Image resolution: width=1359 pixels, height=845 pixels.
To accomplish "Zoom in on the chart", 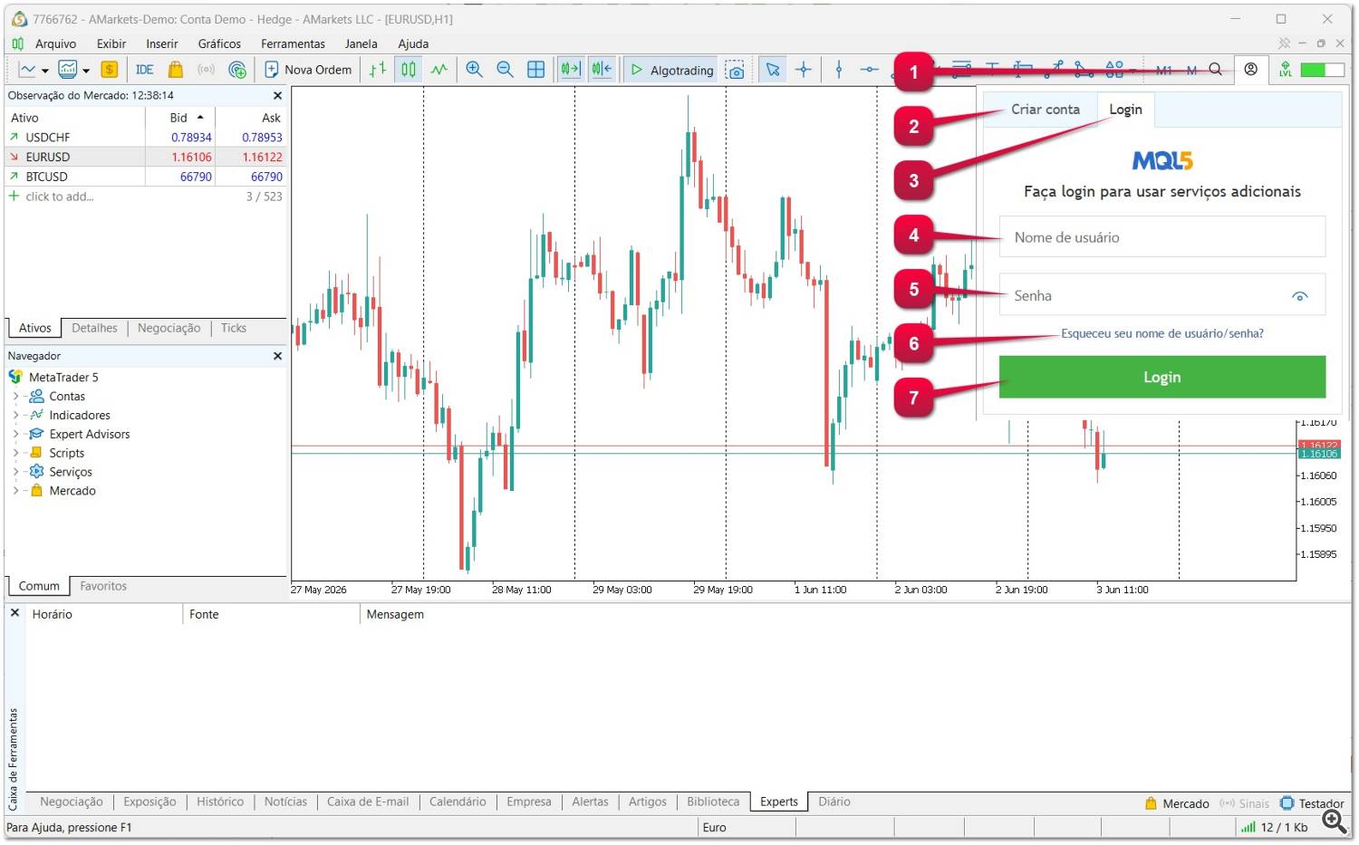I will 475,70.
